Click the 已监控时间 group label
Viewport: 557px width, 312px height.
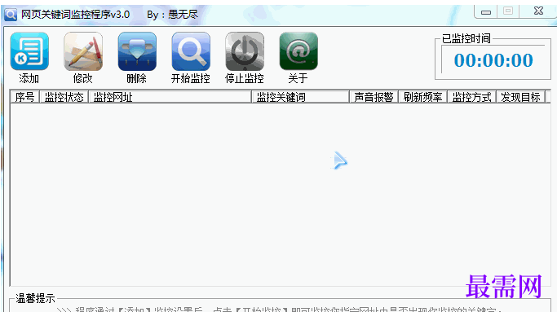coord(466,38)
